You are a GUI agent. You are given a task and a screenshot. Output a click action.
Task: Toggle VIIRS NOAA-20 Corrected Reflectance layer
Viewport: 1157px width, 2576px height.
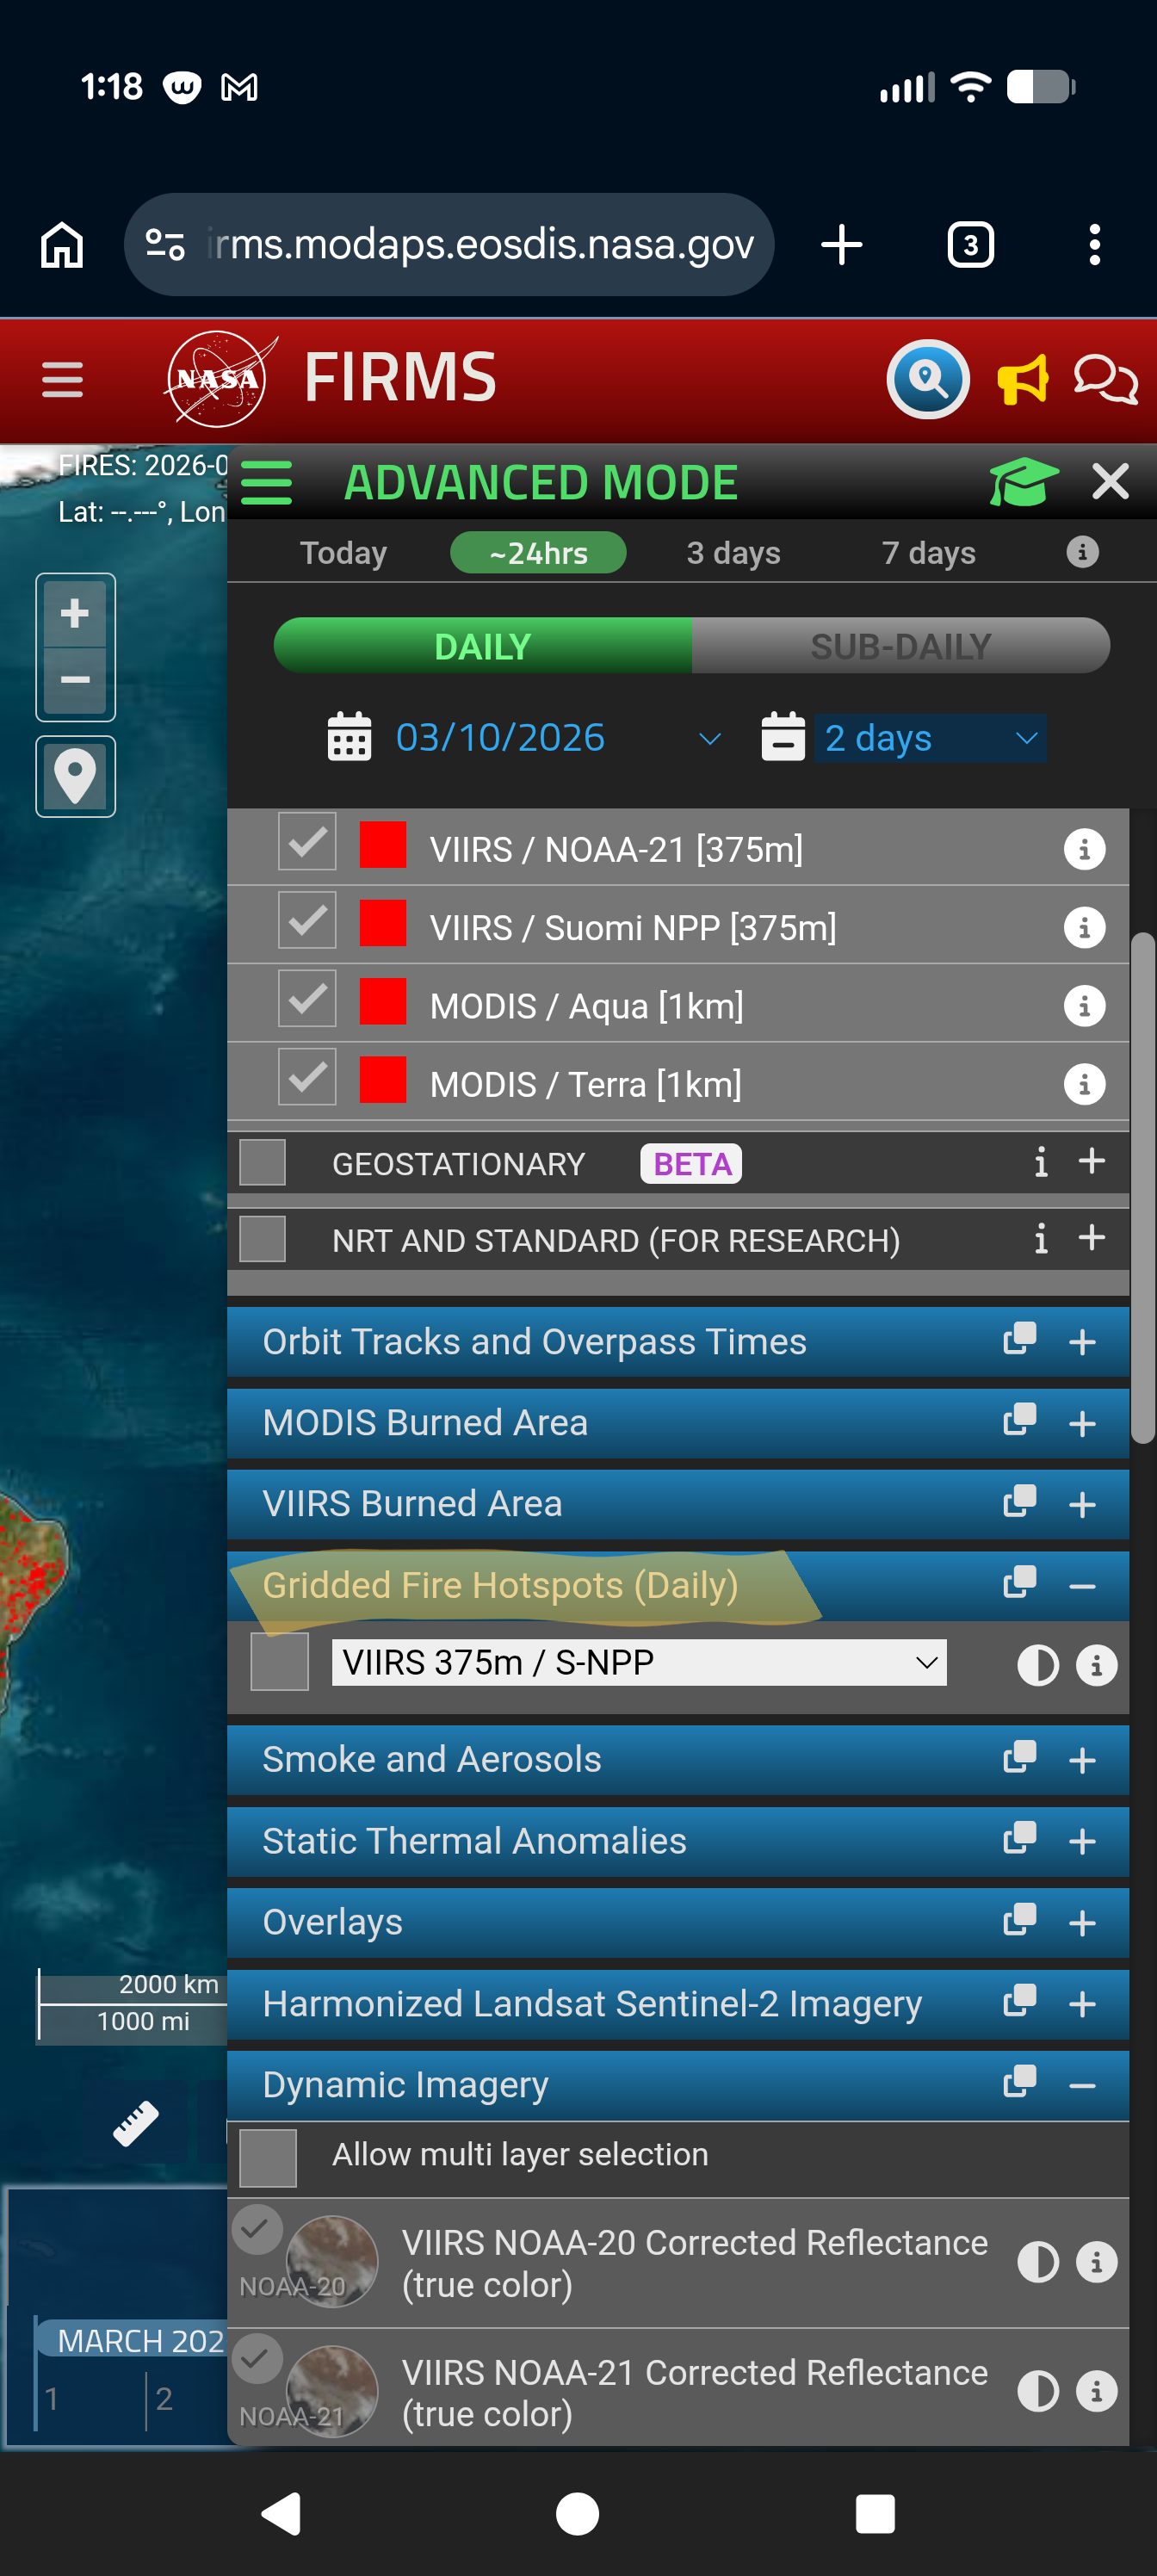coord(257,2230)
